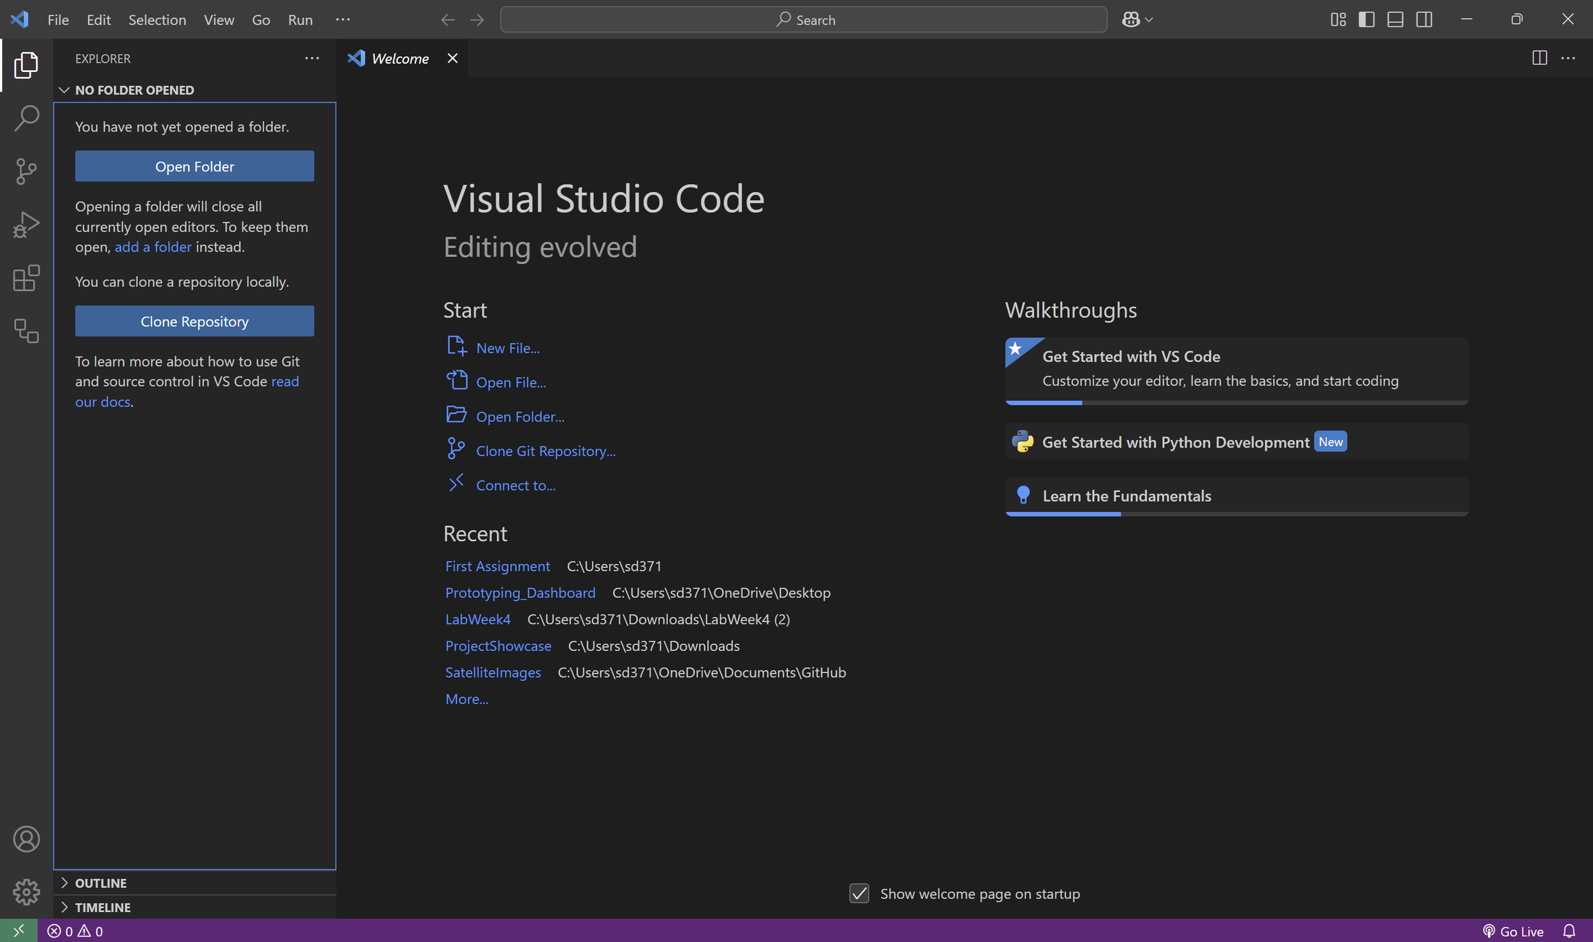Screen dimensions: 1593x942
Task: Click the notifications bell icon
Action: click(x=1569, y=931)
